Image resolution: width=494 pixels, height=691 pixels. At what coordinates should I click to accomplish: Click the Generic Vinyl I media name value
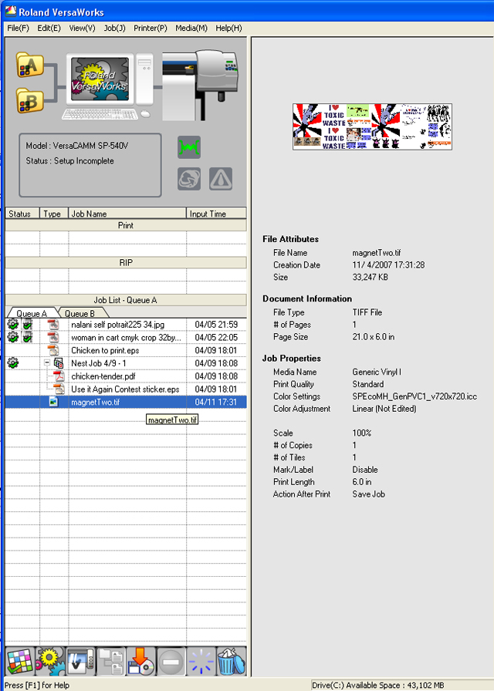pos(377,372)
